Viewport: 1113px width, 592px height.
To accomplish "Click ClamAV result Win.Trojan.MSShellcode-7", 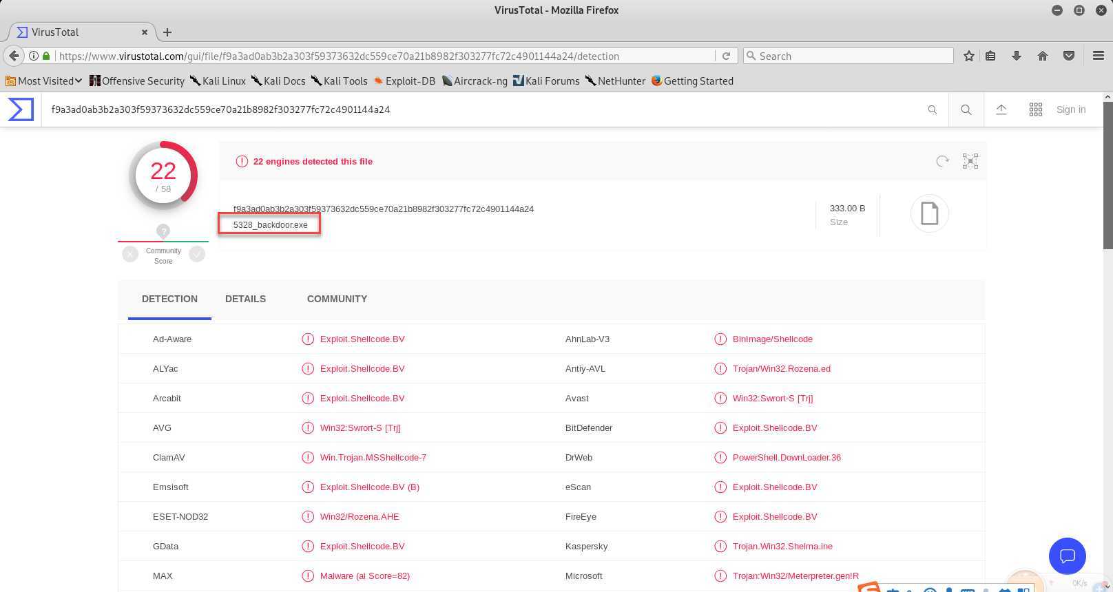I will click(373, 457).
